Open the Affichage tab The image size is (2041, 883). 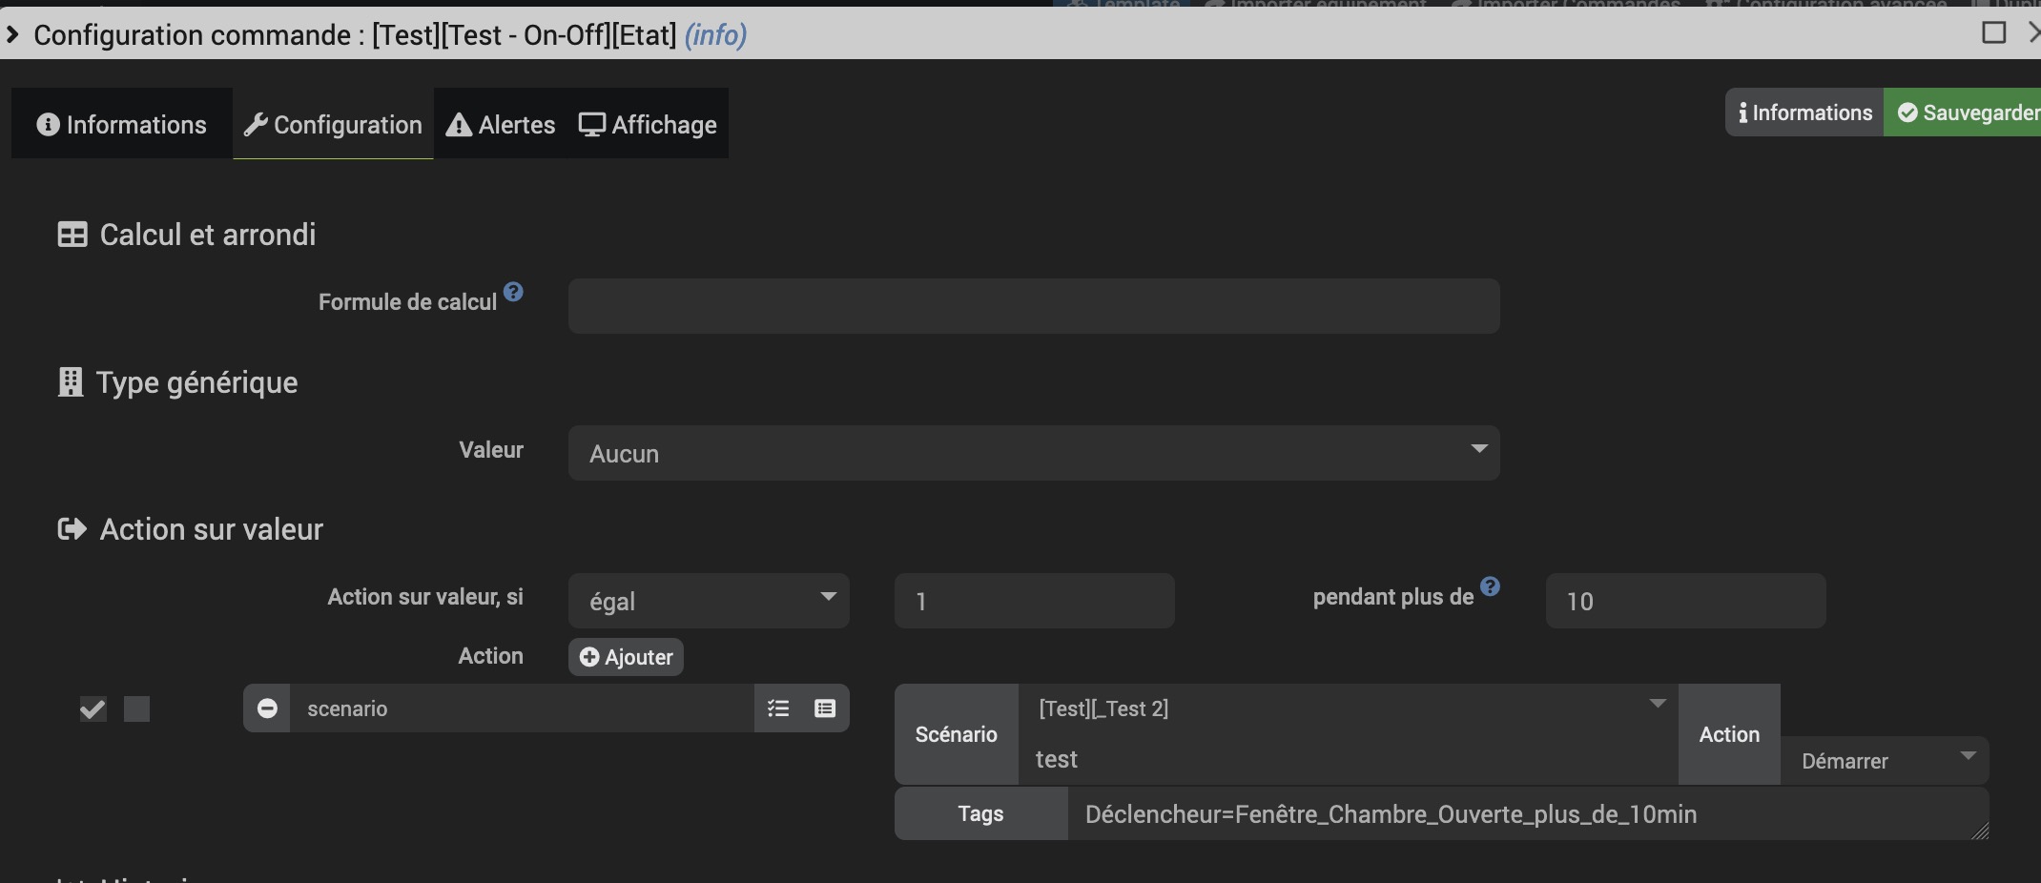tap(649, 125)
